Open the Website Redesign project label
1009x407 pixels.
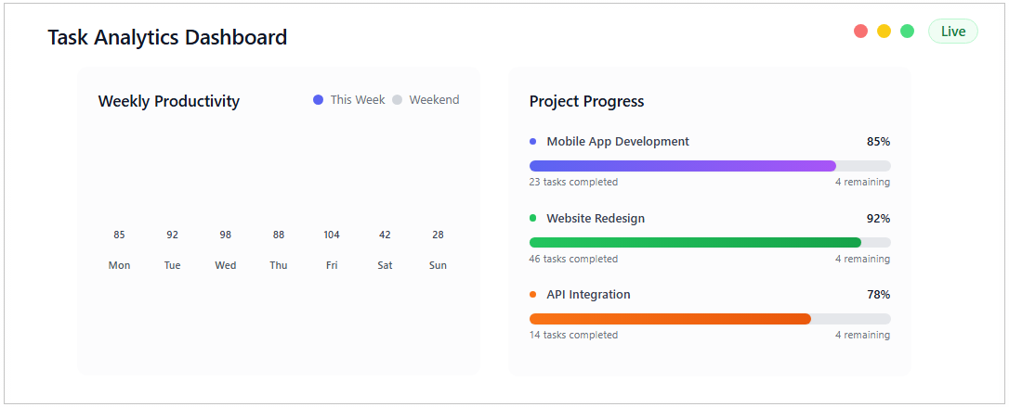click(x=596, y=219)
